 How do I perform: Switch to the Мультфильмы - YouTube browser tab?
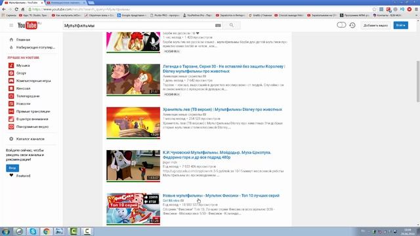[x=23, y=3]
